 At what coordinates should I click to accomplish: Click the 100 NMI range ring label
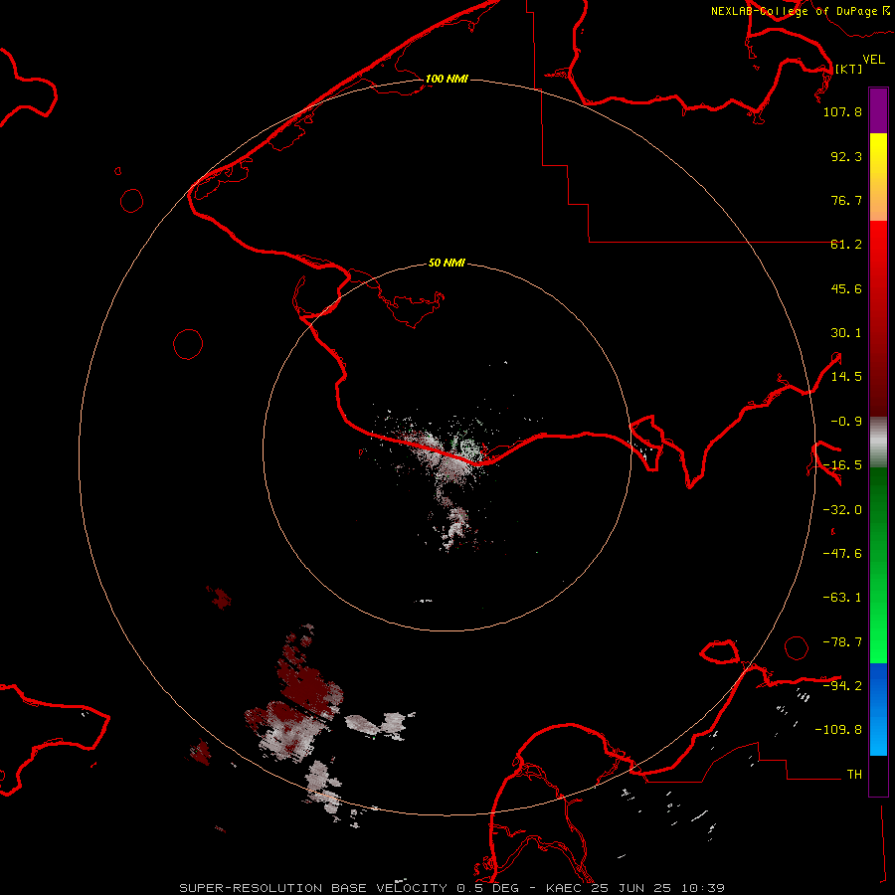click(x=447, y=79)
